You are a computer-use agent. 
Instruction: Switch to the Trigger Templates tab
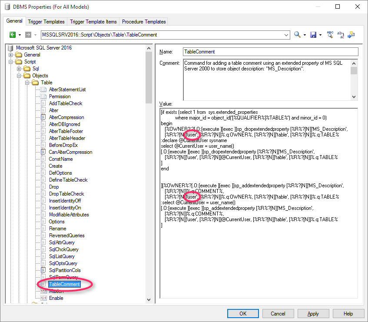point(46,22)
